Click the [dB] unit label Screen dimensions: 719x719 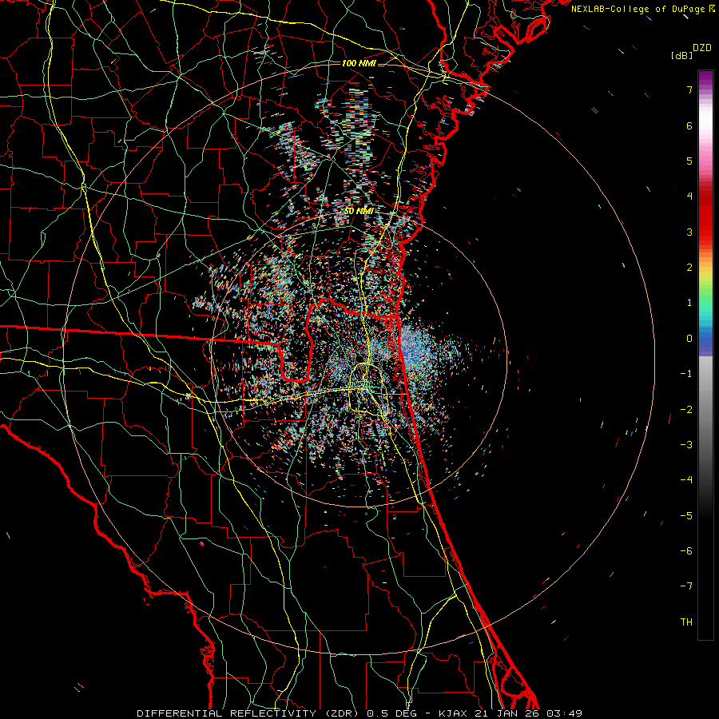coord(681,55)
